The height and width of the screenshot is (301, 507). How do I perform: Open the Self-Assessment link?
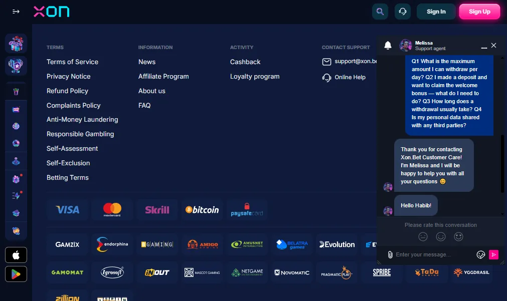(72, 149)
